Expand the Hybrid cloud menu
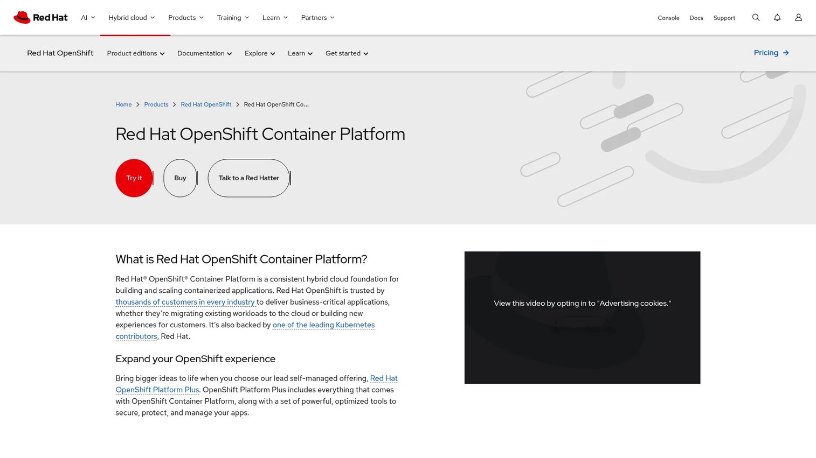 tap(132, 17)
